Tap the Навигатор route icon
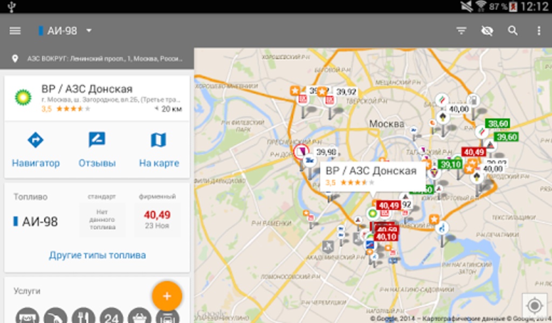 point(36,139)
